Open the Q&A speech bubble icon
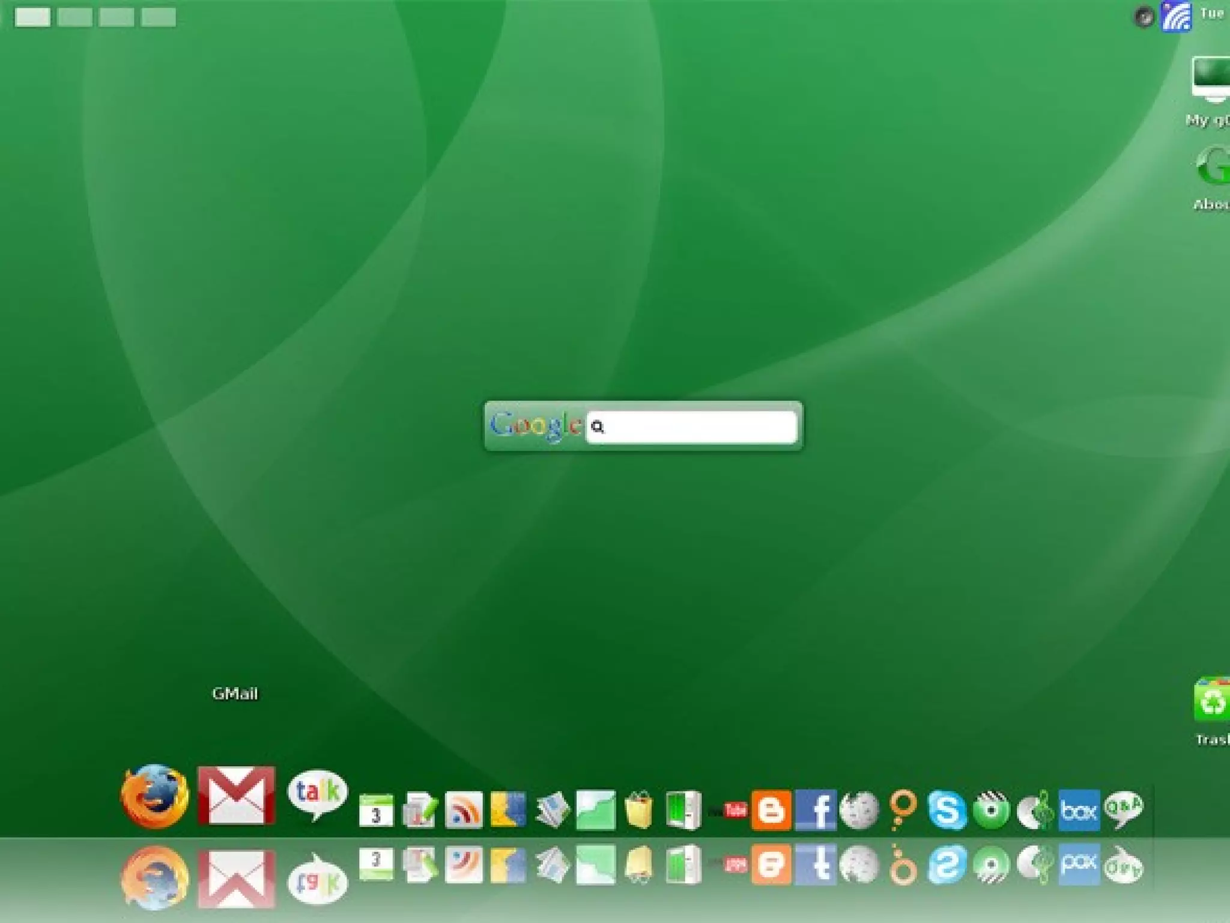1230x923 pixels. 1123,809
